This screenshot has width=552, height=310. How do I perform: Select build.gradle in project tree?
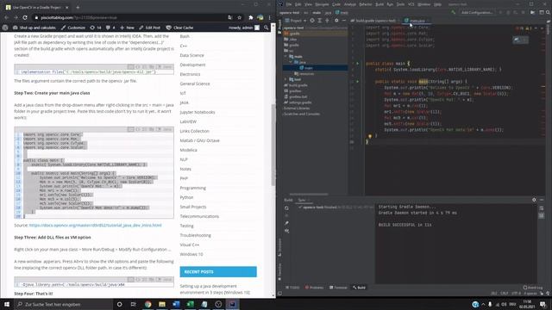[x=296, y=85]
